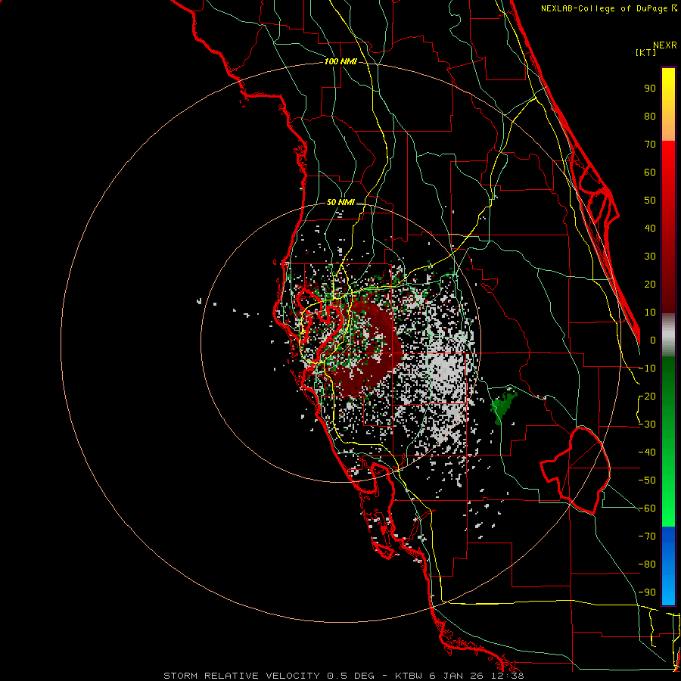
Task: Click the [KT] units label
Action: pos(646,52)
